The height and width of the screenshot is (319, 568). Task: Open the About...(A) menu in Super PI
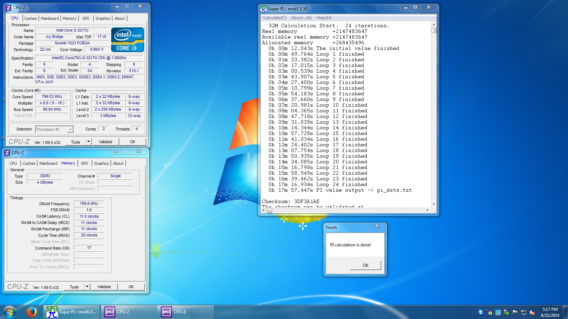[301, 18]
